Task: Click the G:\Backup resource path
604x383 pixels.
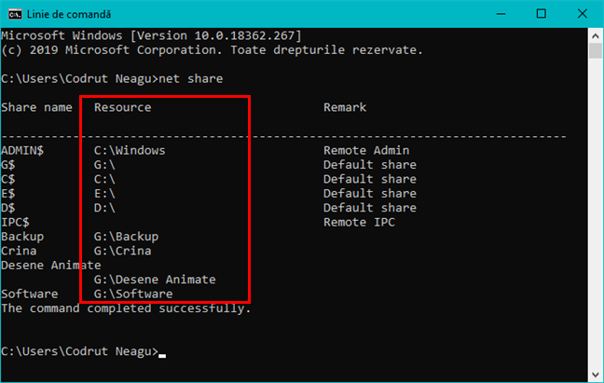Action: pos(126,237)
